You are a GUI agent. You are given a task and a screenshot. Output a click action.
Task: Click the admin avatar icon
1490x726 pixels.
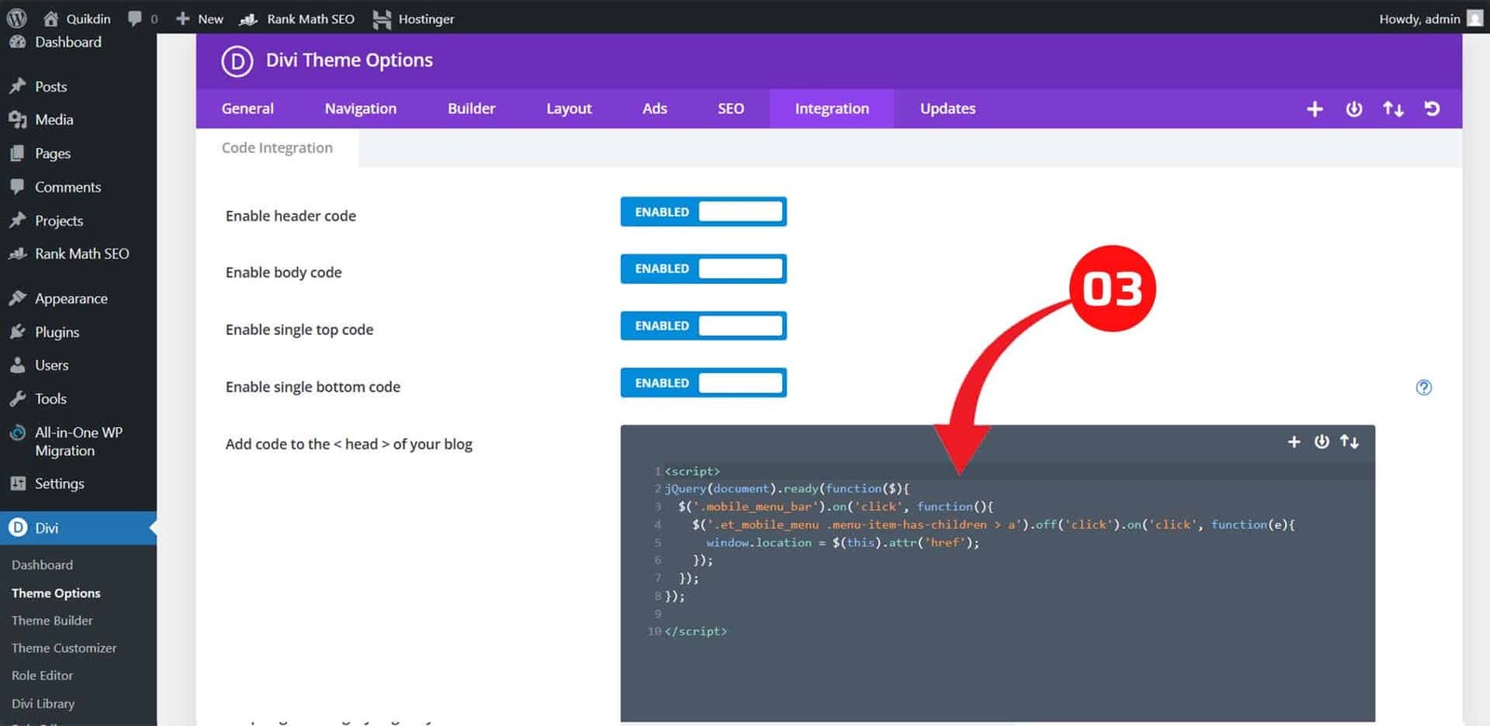[x=1475, y=18]
